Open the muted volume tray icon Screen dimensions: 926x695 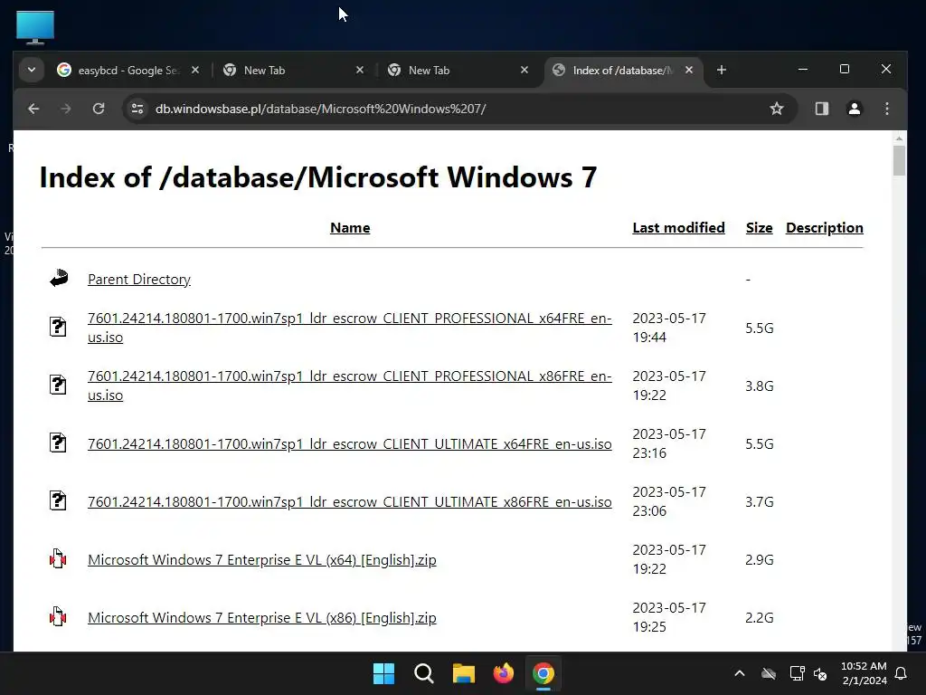[x=820, y=673]
